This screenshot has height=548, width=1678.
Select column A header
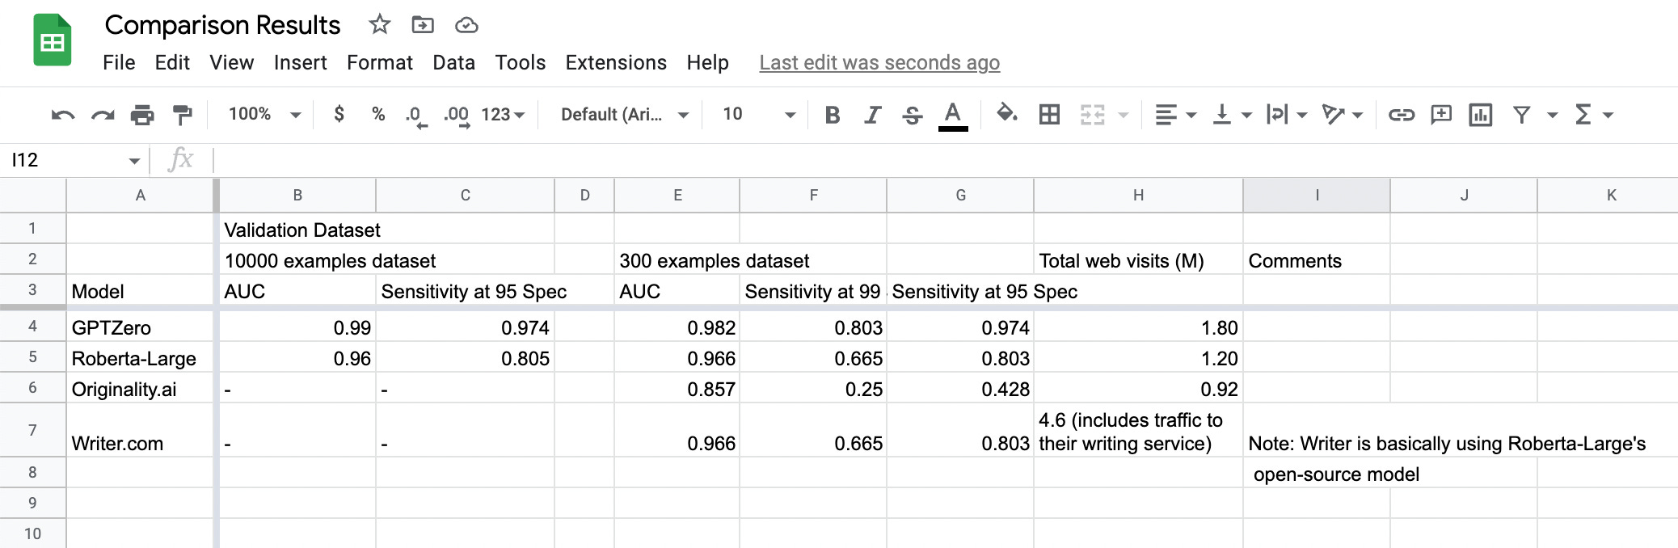(140, 195)
